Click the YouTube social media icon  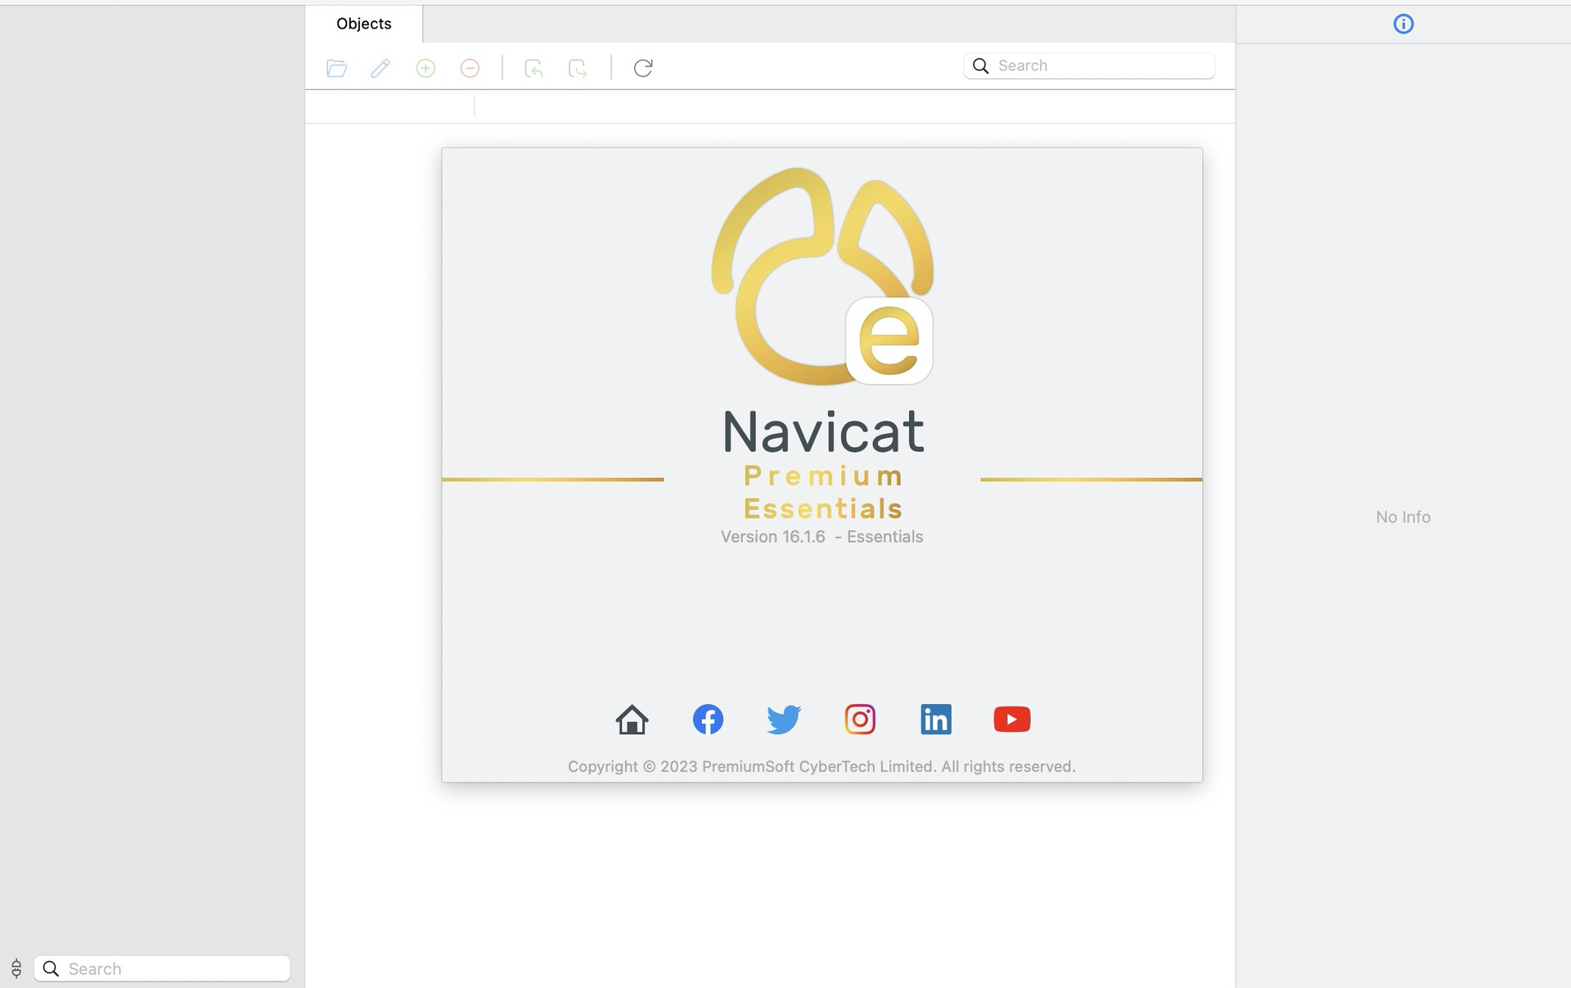click(1011, 718)
